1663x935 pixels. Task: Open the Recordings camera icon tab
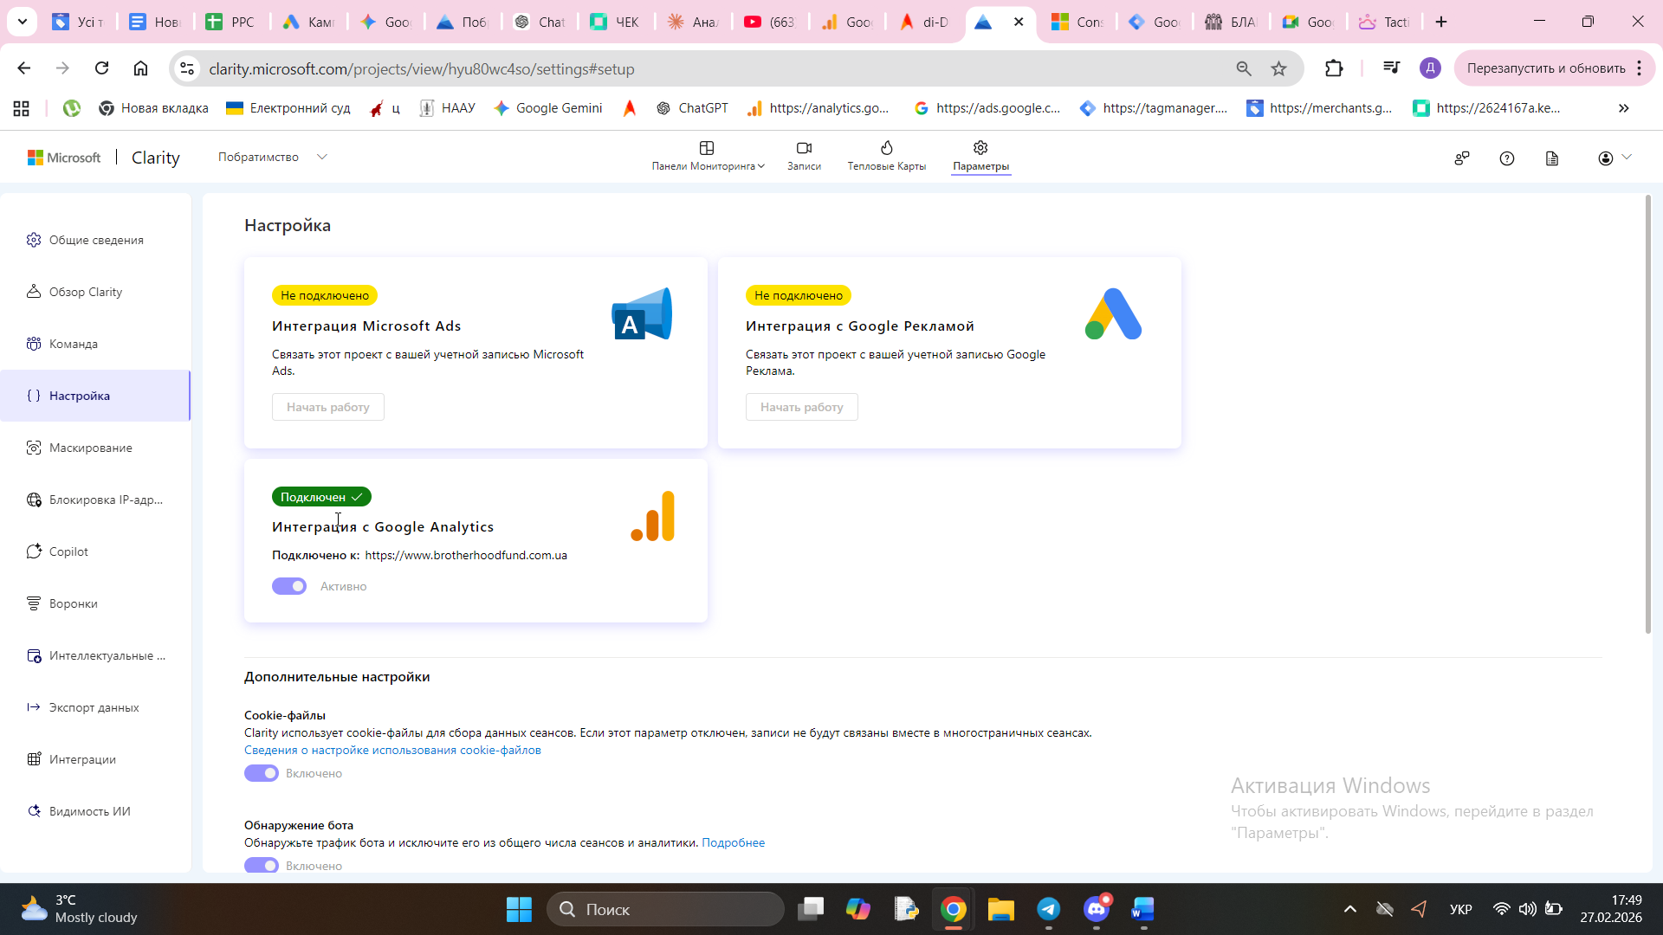coord(804,155)
